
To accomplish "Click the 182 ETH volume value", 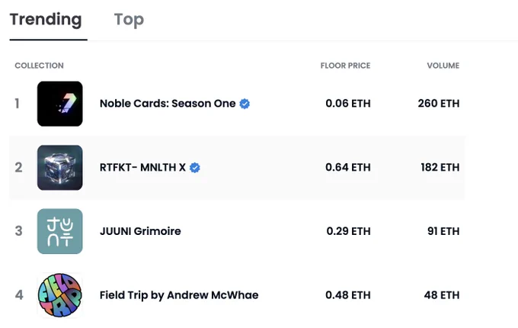I will coord(440,167).
